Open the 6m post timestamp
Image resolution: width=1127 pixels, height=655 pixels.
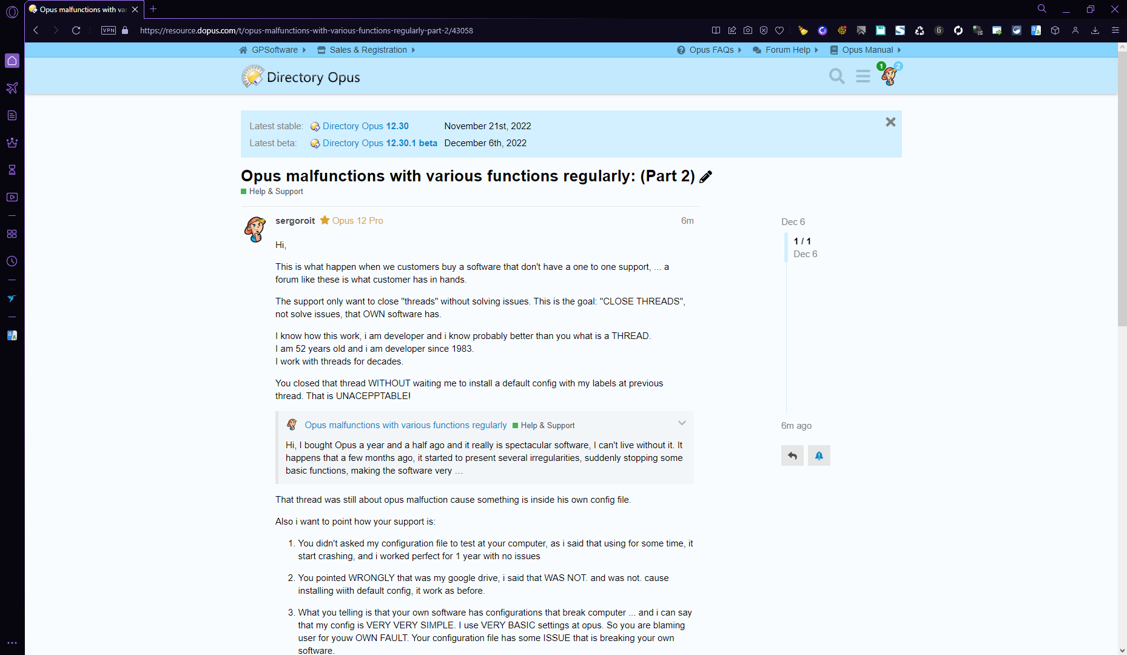point(687,221)
